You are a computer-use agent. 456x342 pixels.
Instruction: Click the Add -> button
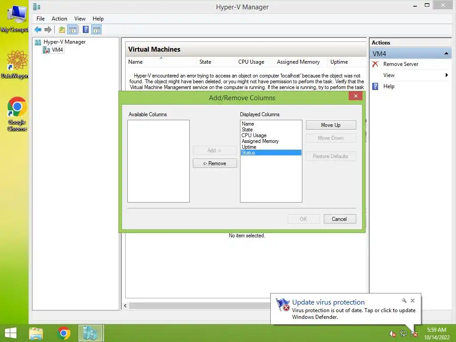(x=215, y=151)
